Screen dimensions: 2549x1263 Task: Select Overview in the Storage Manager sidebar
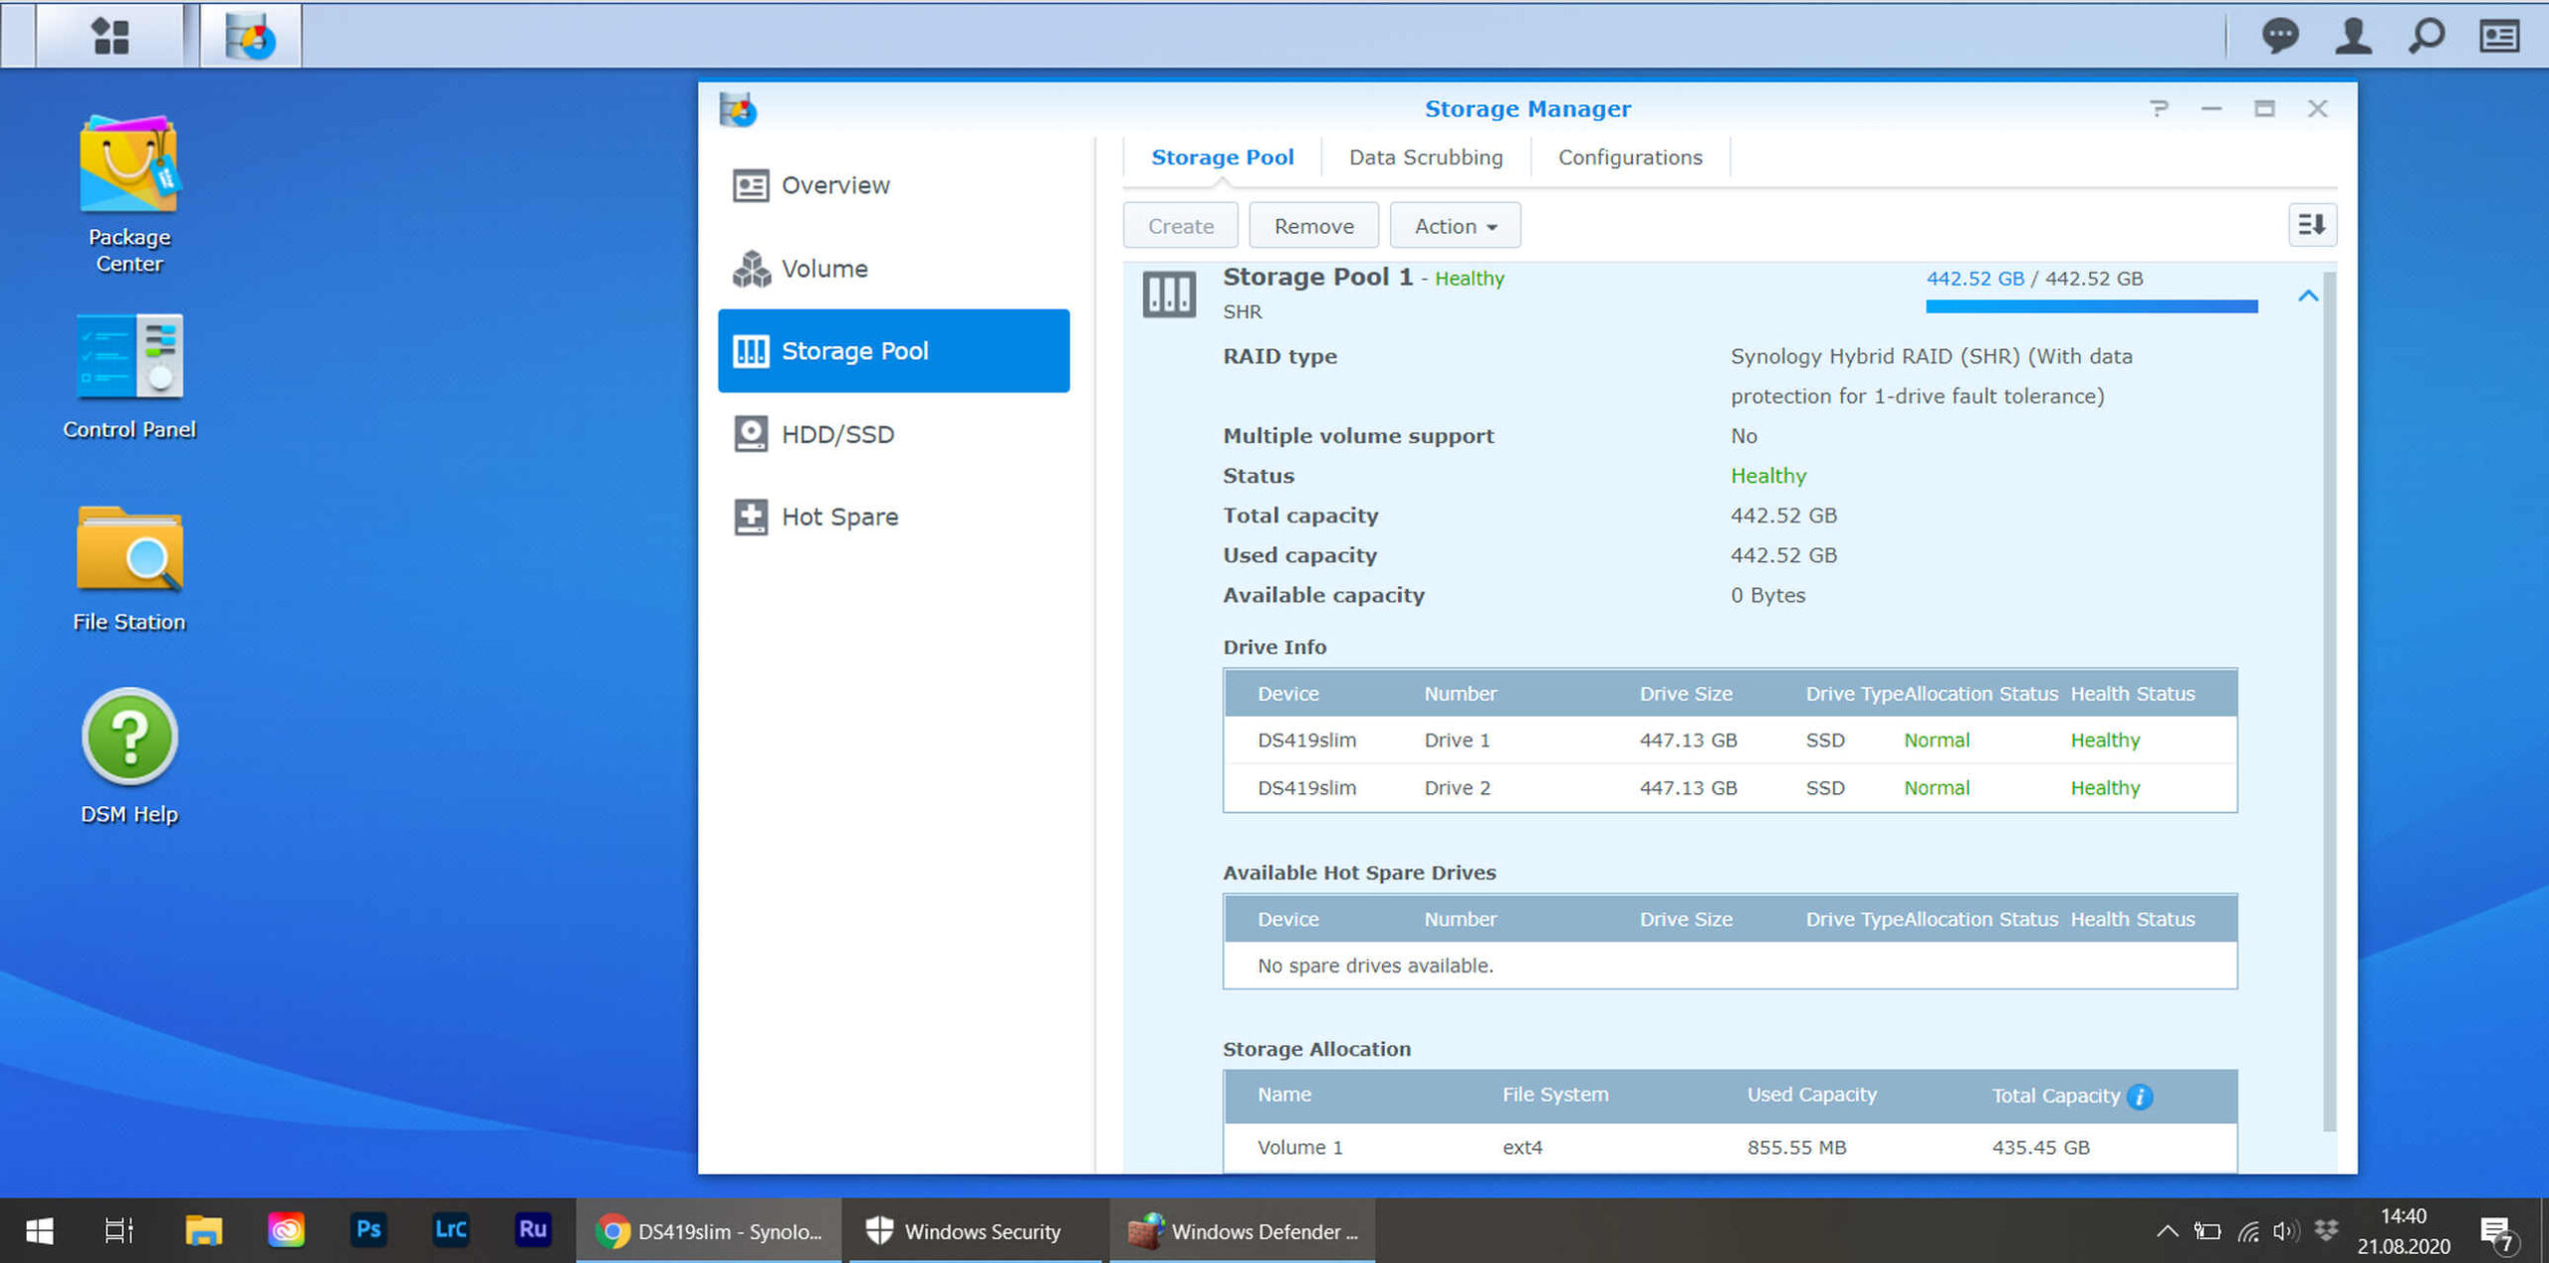click(x=893, y=185)
